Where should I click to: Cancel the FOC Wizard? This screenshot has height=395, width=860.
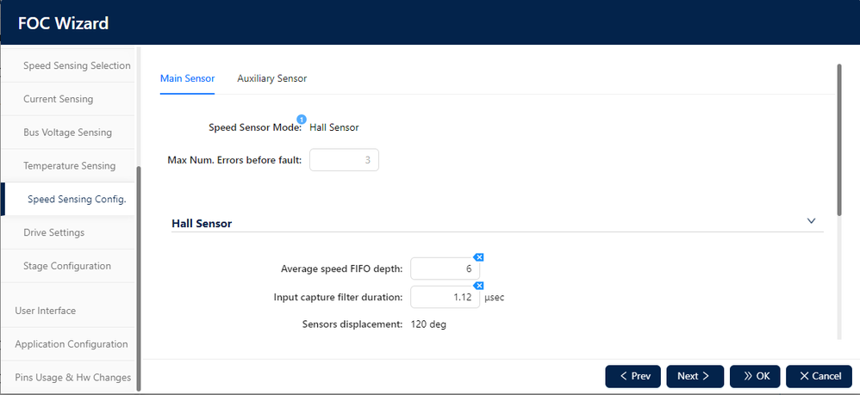pos(819,376)
